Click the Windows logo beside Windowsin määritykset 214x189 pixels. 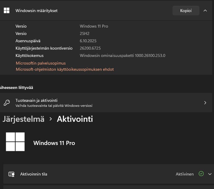(x=6, y=11)
